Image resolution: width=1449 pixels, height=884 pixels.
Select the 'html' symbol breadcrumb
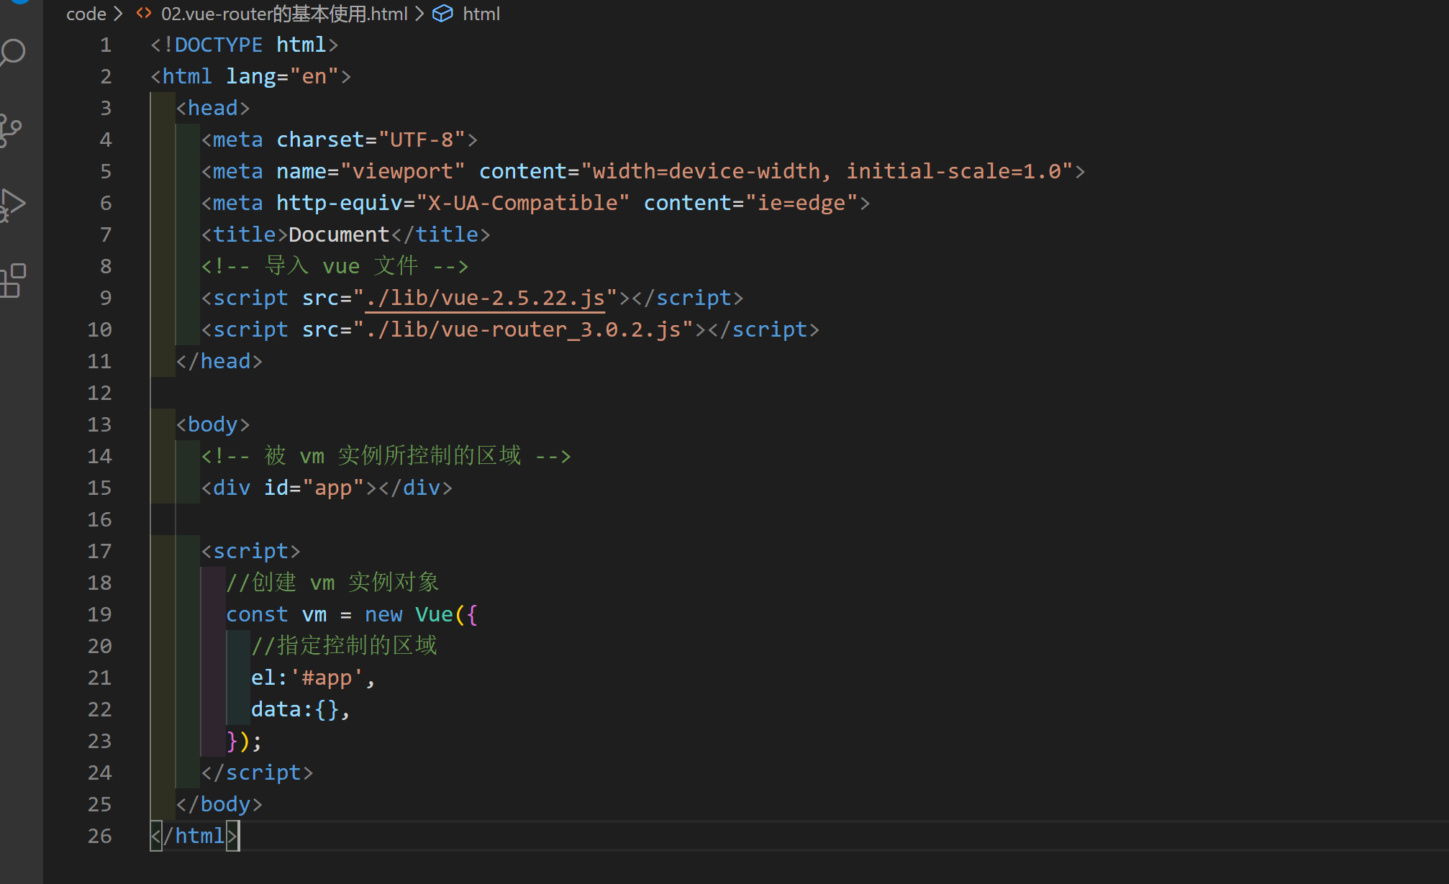[481, 14]
